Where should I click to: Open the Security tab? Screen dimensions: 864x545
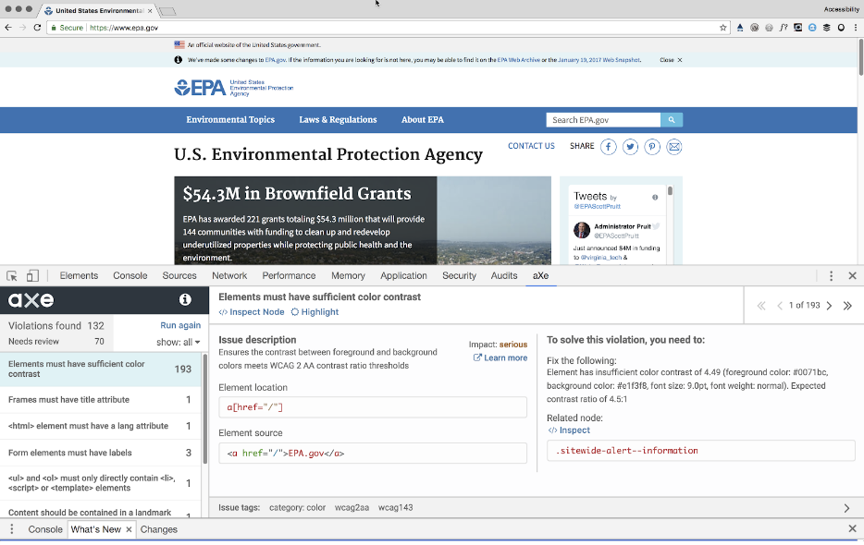(x=459, y=276)
